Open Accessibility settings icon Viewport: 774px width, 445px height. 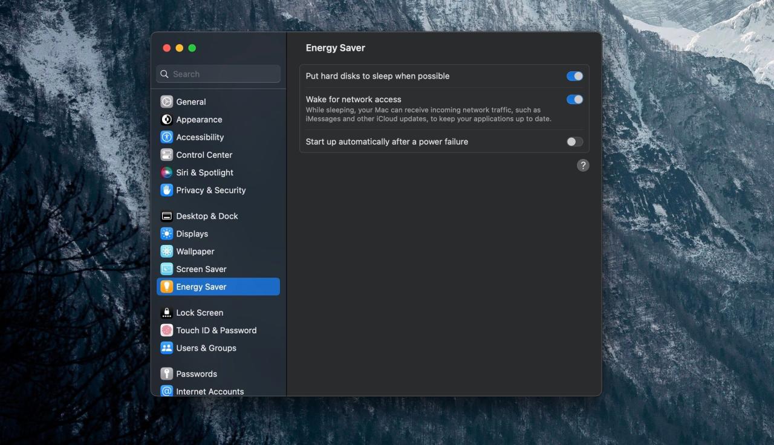click(x=166, y=137)
